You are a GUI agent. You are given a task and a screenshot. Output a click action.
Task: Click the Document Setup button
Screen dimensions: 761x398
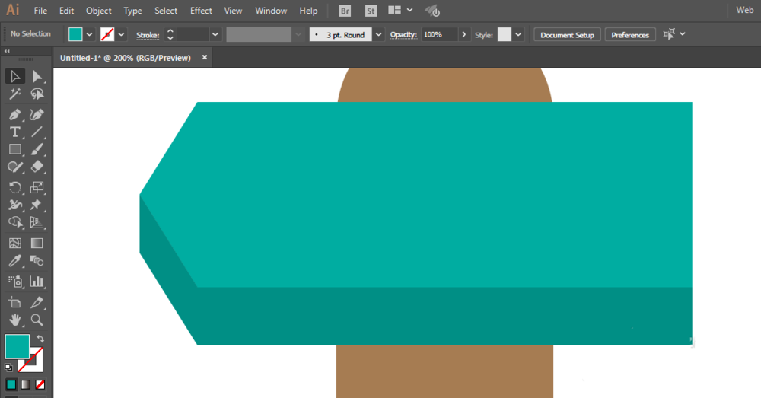(x=568, y=35)
